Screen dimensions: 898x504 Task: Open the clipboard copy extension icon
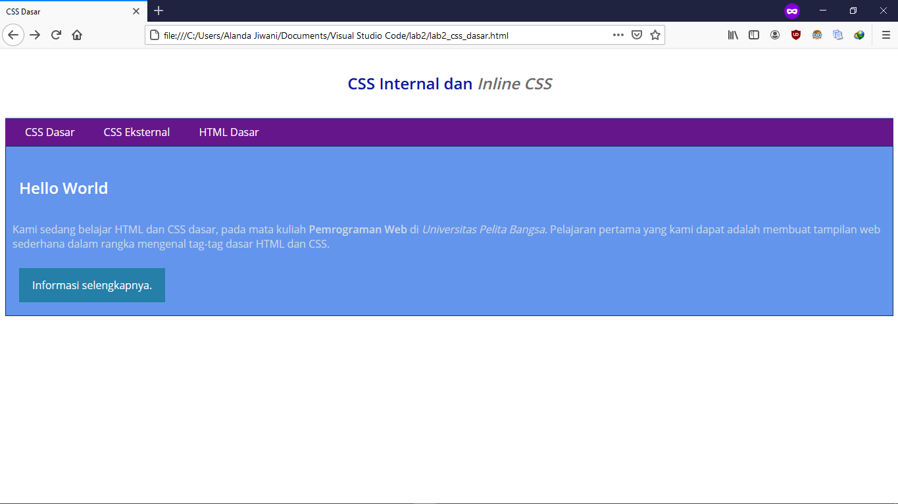pyautogui.click(x=837, y=35)
